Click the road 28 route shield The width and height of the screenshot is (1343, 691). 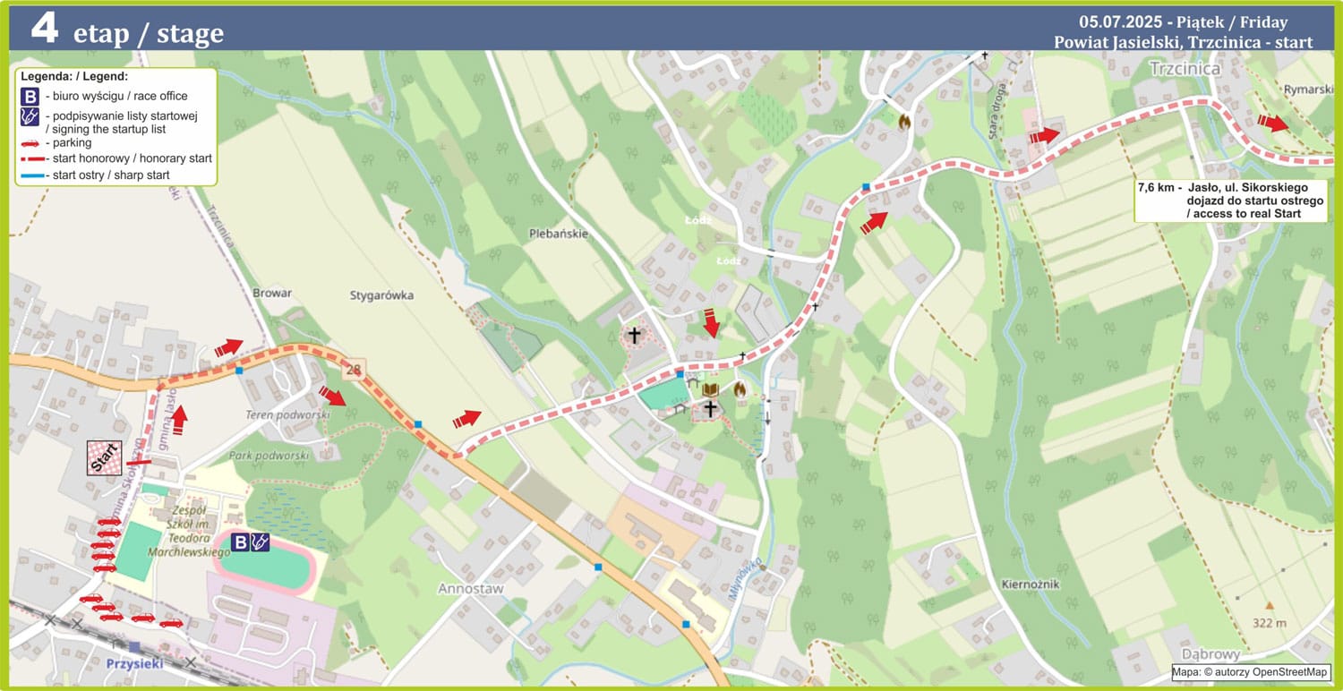pos(354,370)
